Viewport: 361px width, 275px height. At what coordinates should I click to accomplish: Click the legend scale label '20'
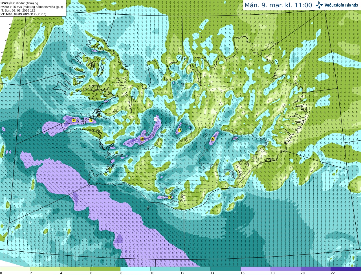click(x=303, y=273)
